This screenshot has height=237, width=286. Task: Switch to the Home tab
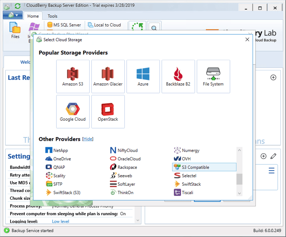[x=33, y=16]
